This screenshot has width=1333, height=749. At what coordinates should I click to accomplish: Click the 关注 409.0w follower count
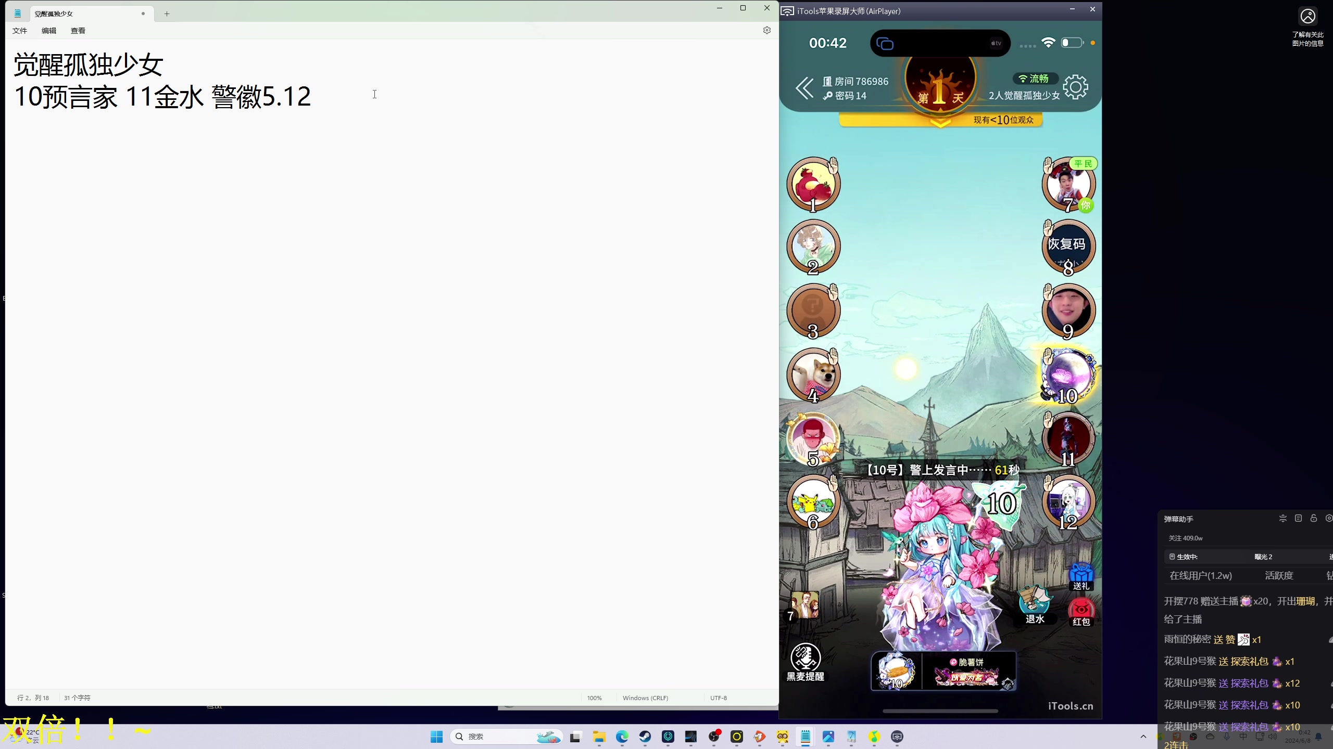pos(1186,538)
